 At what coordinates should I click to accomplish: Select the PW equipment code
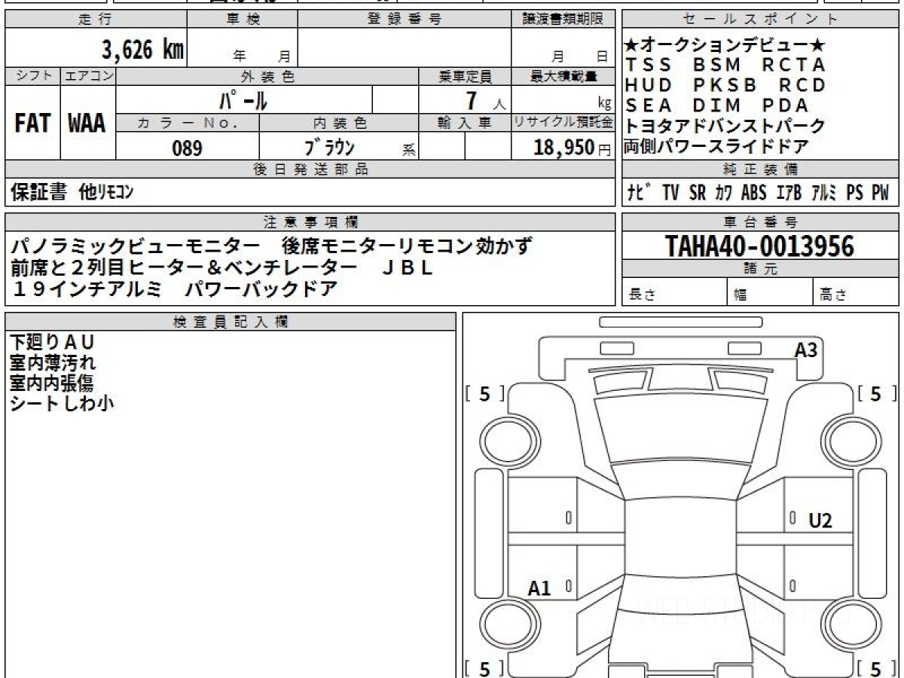[881, 193]
